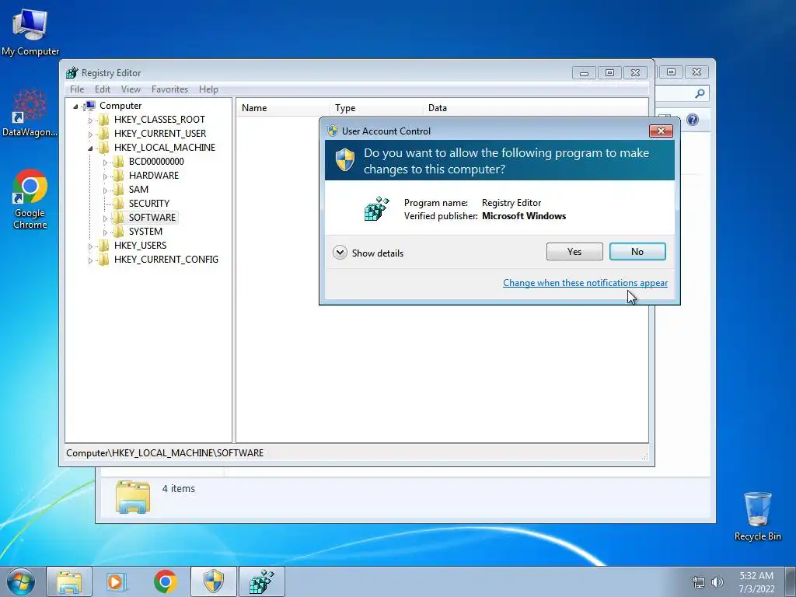This screenshot has width=796, height=597.
Task: Open the File menu
Action: (x=77, y=89)
